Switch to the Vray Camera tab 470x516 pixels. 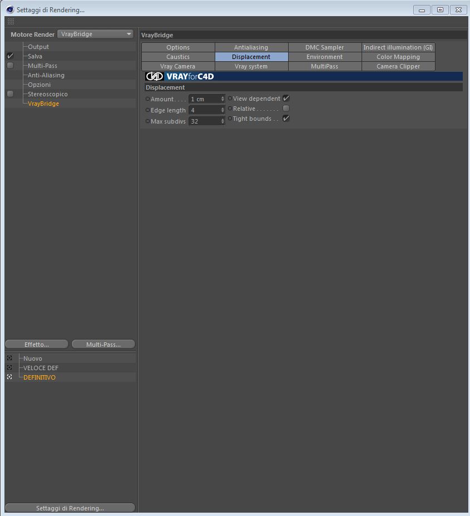[178, 66]
